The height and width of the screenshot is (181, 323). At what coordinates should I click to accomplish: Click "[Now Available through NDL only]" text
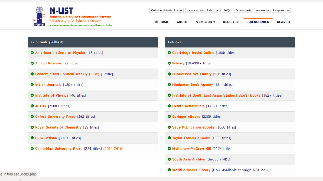pyautogui.click(x=241, y=170)
